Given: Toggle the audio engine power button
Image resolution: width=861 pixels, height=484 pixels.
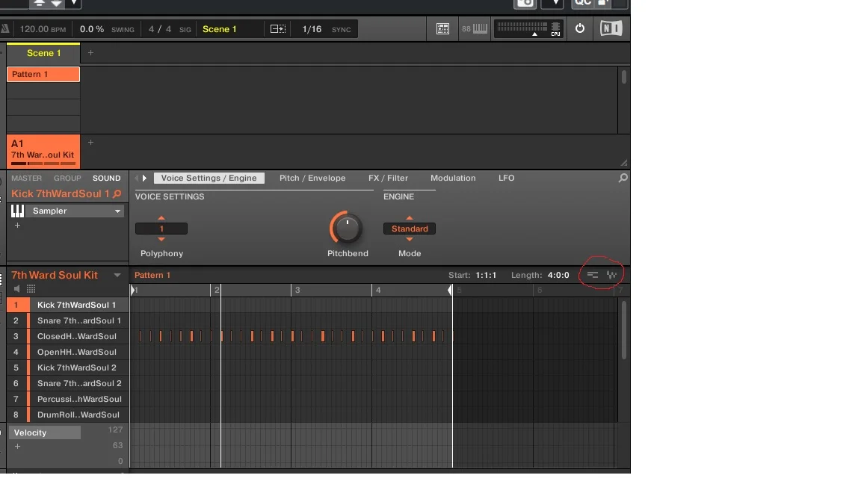Looking at the screenshot, I should click(580, 28).
